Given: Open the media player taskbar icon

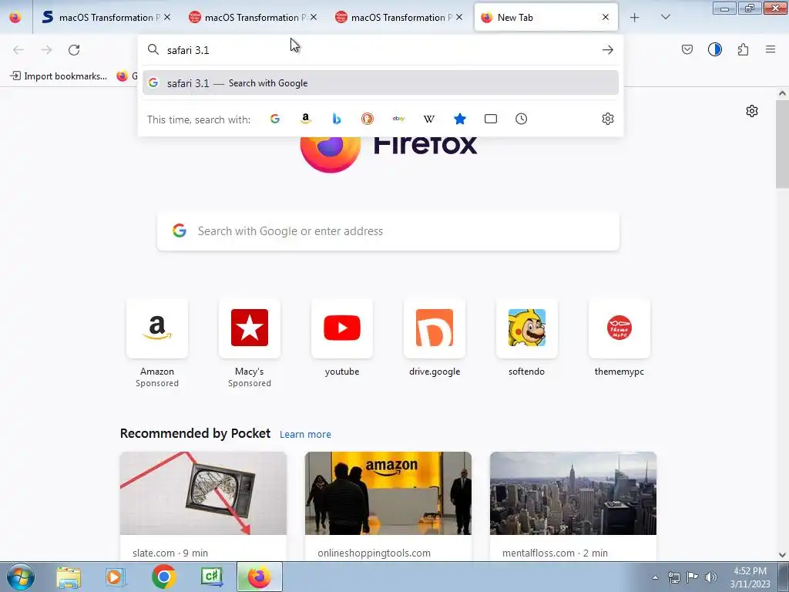Looking at the screenshot, I should point(116,577).
